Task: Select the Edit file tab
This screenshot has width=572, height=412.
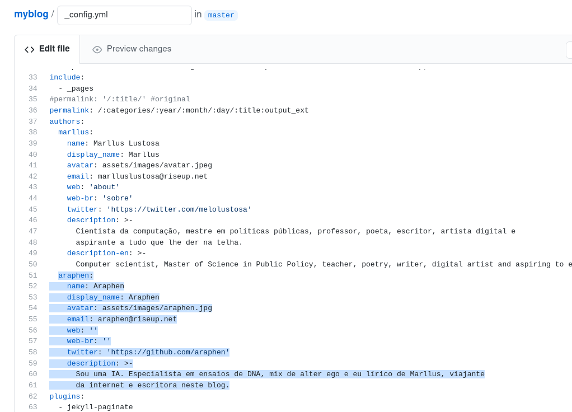Action: point(54,49)
